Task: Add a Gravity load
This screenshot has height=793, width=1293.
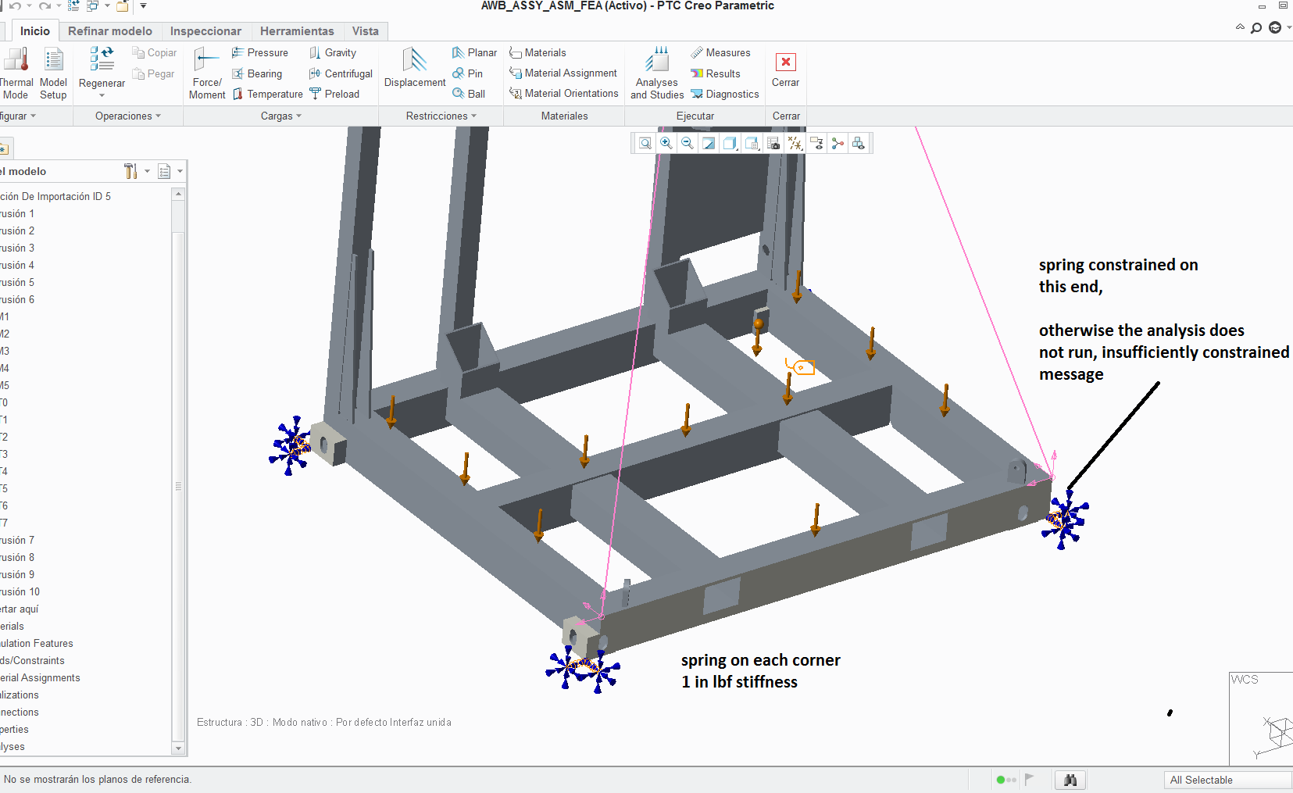Action: 333,52
